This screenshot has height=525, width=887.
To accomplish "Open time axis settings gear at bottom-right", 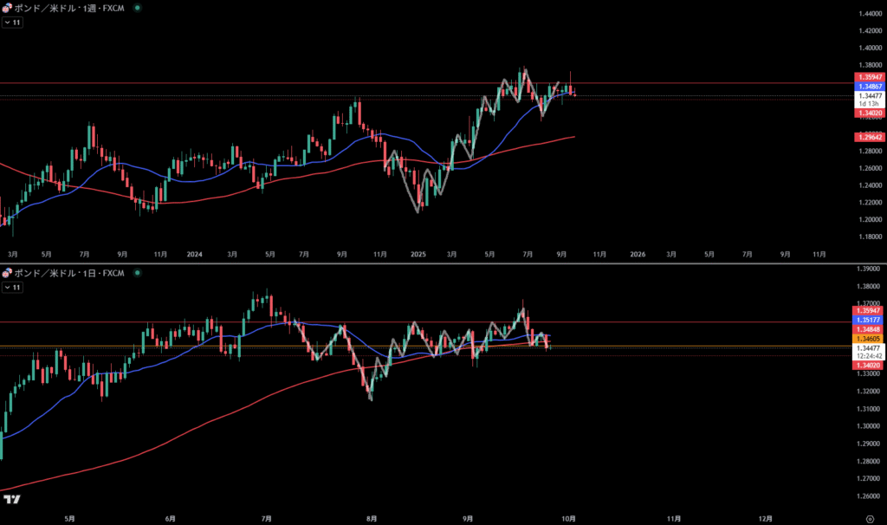I will pyautogui.click(x=869, y=517).
